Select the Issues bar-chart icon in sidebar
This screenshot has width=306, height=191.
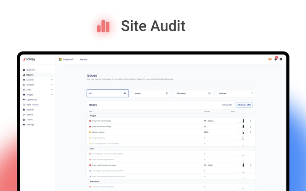[24, 75]
